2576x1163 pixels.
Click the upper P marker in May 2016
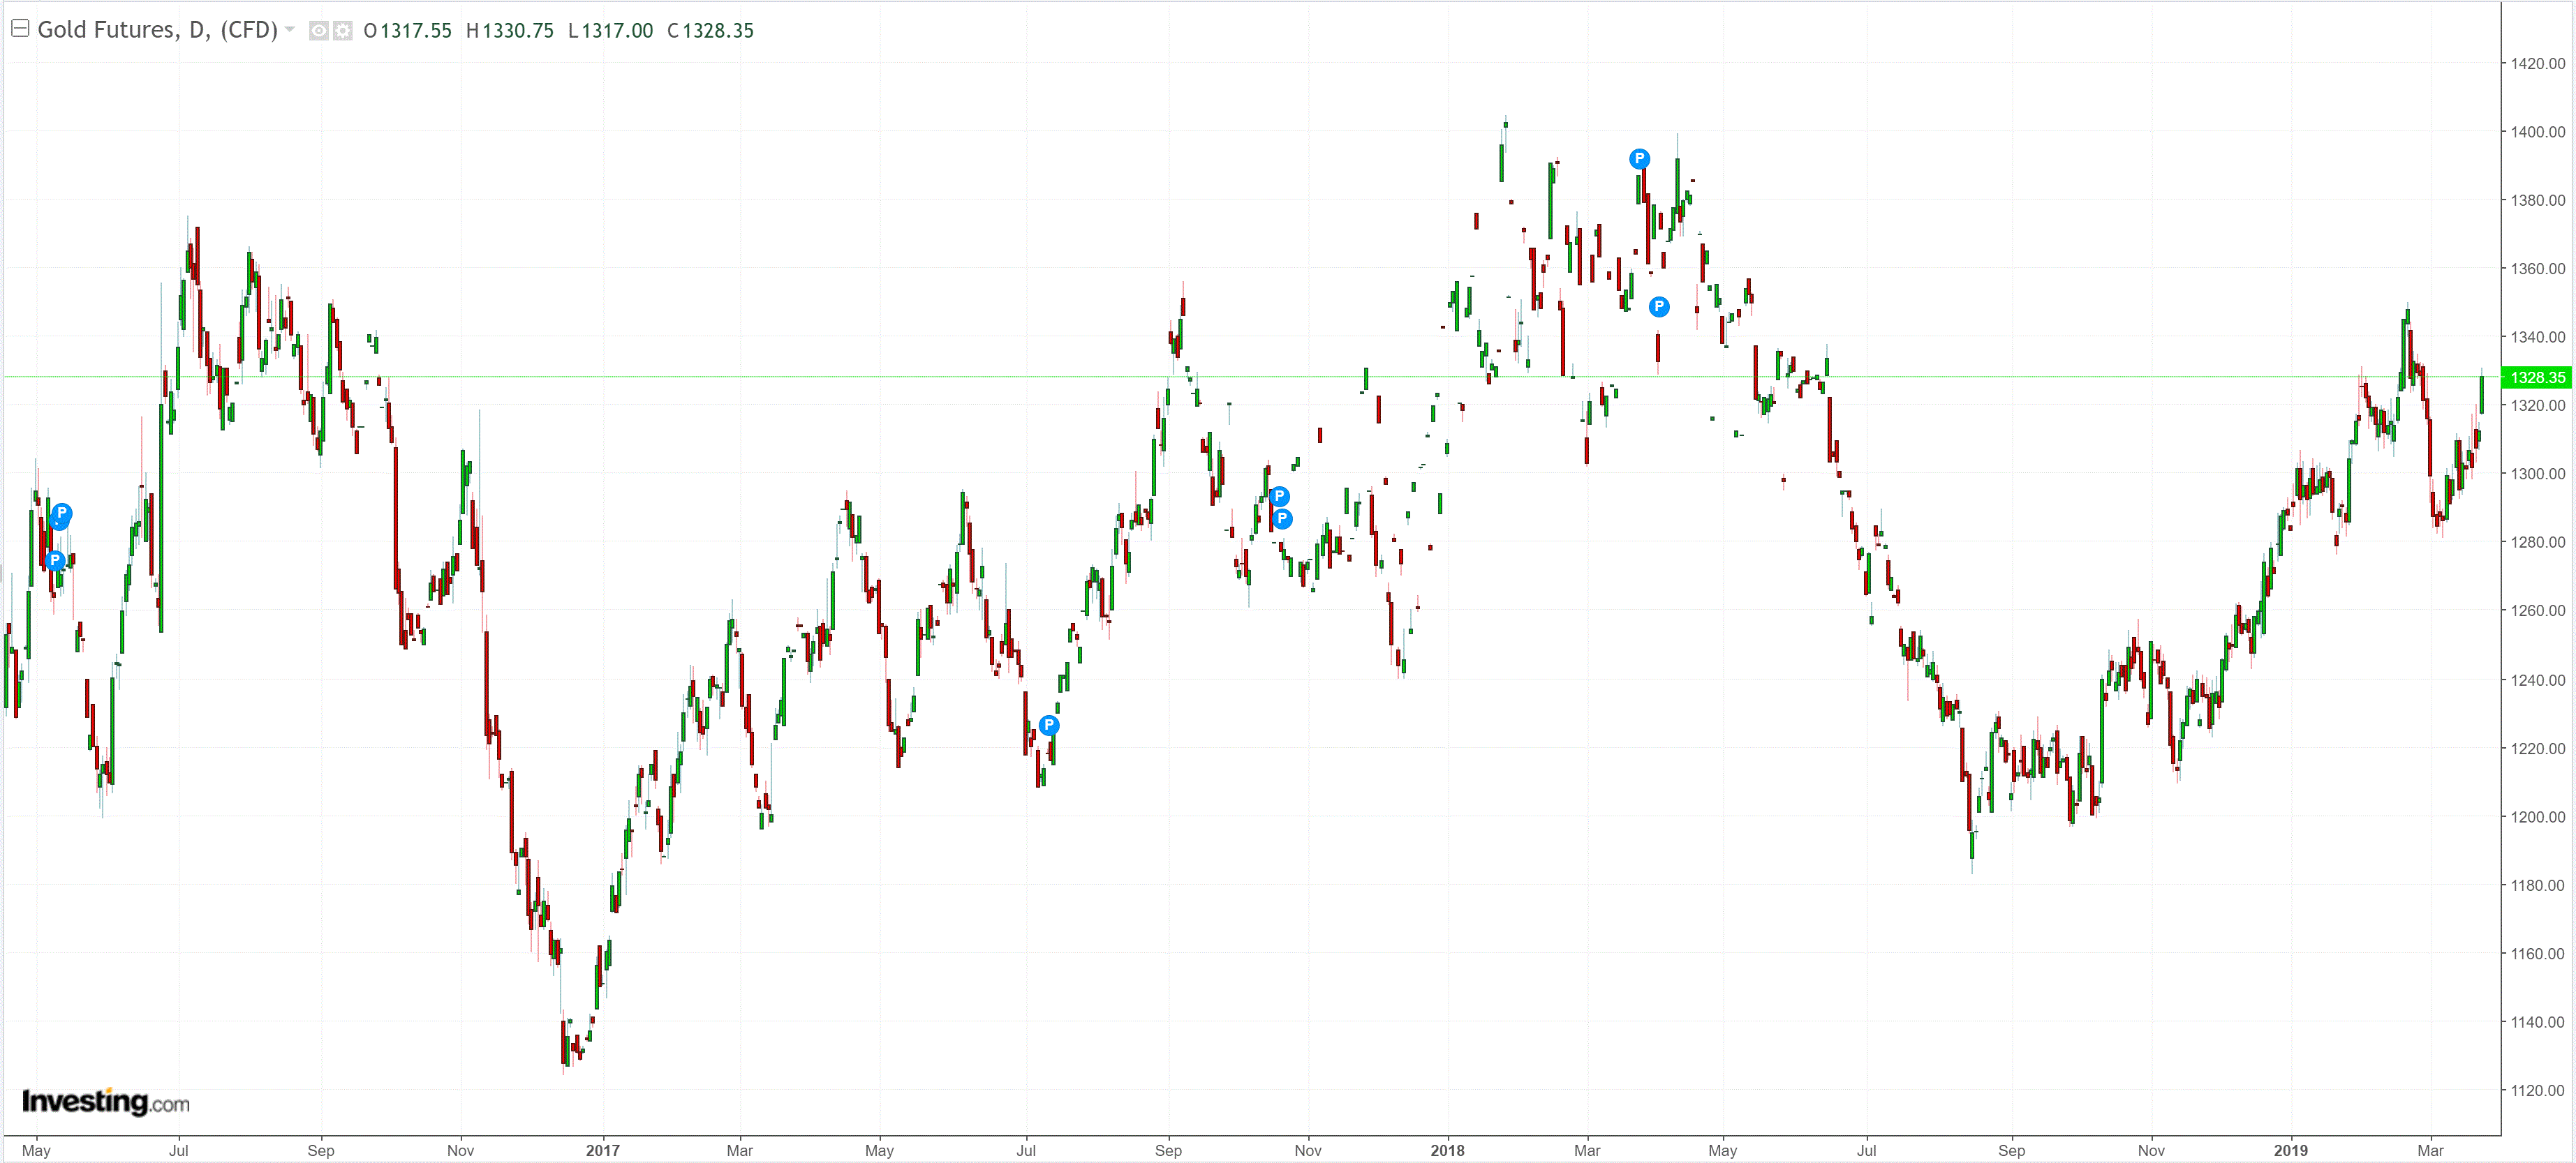[61, 513]
